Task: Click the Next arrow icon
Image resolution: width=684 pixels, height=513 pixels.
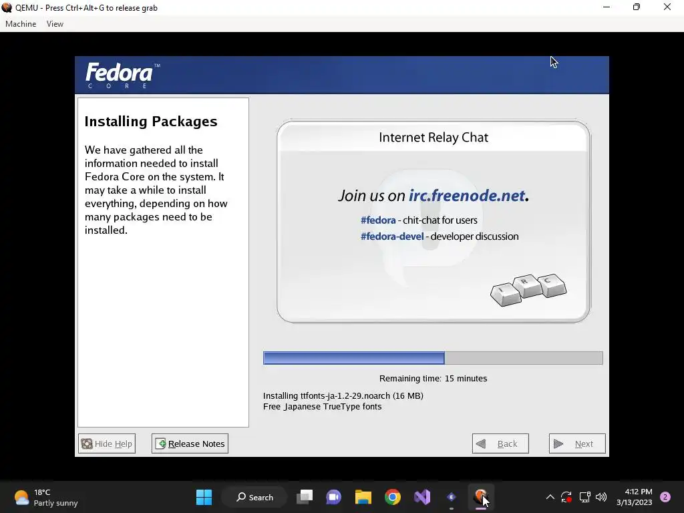Action: 558,444
